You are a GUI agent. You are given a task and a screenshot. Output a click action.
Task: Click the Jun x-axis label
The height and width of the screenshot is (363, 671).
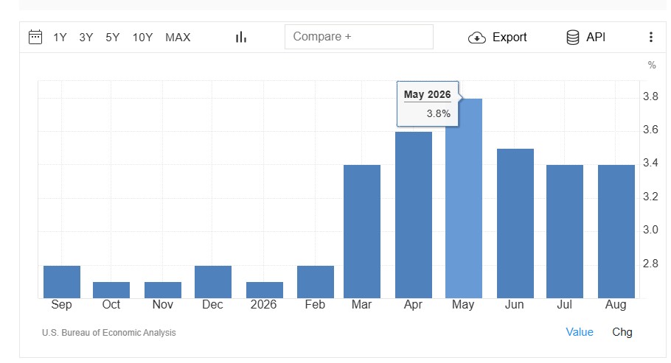(x=515, y=304)
